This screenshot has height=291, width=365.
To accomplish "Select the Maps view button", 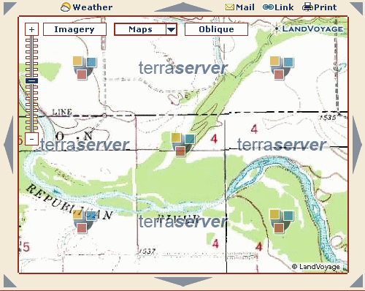I will click(140, 29).
